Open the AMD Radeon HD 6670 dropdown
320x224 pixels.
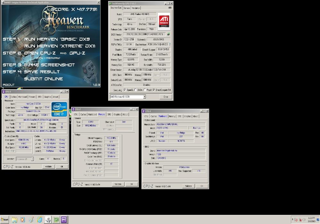point(145,97)
